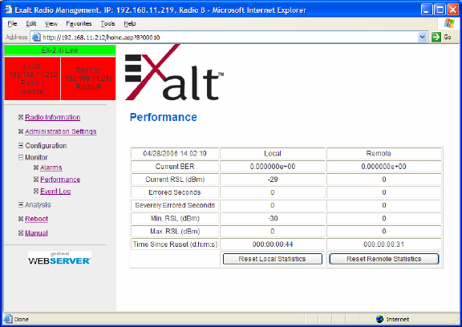Select the EX-2.4i Link green banner
462x327 pixels.
60,50
